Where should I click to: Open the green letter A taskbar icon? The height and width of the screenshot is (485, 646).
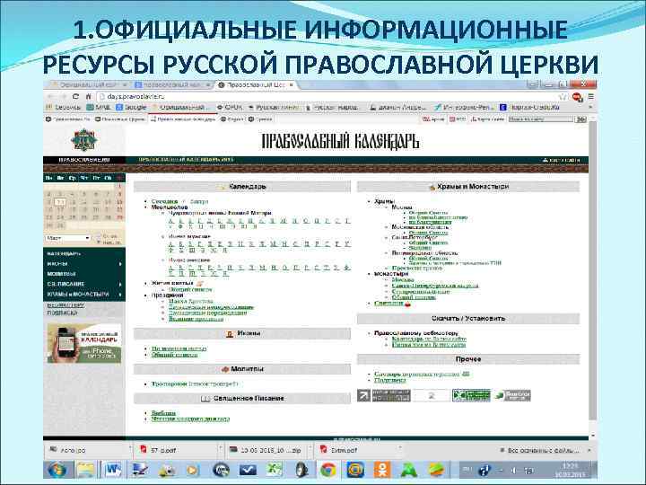pyautogui.click(x=409, y=470)
